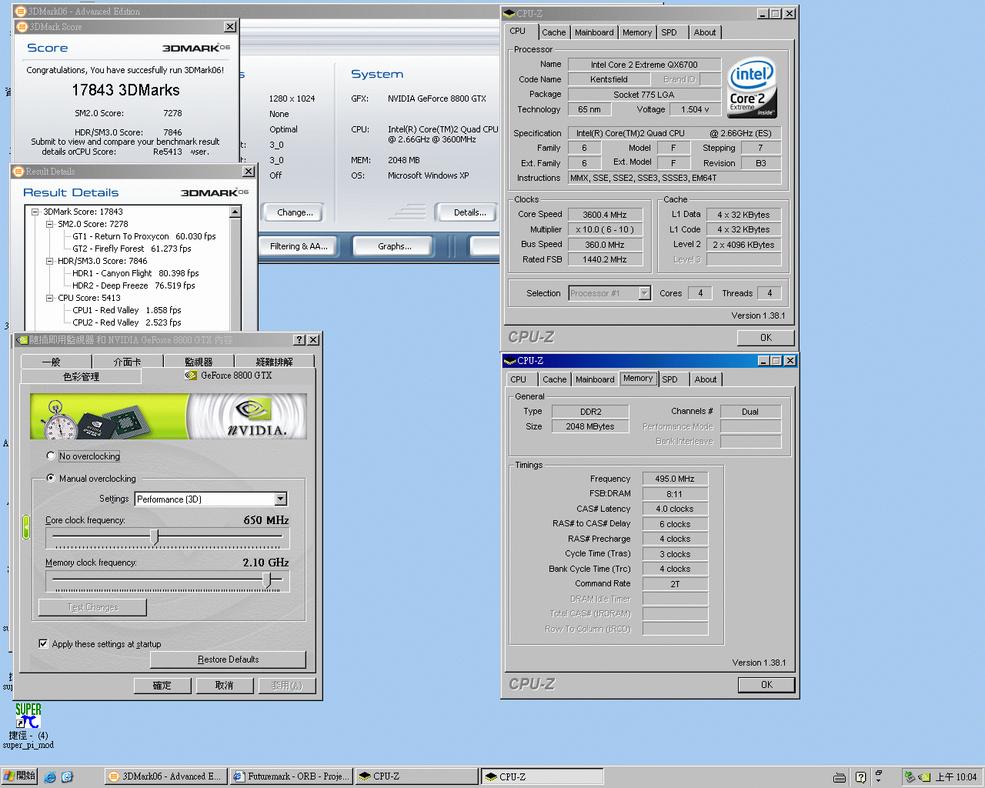Click OK in the lower CPU-Z window
Image resolution: width=985 pixels, height=788 pixels.
tap(766, 684)
